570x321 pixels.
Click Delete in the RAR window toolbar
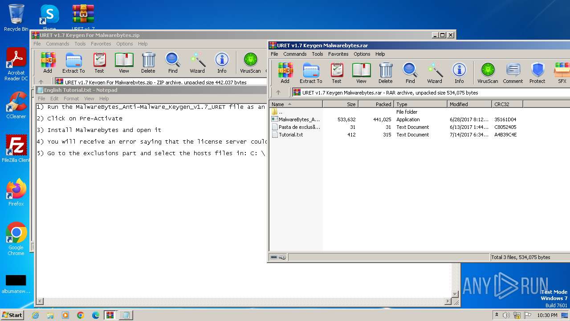(x=386, y=73)
